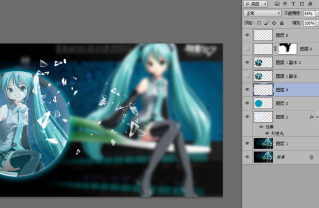Select layer name 图层 6
This screenshot has width=319, height=208.
click(306, 49)
